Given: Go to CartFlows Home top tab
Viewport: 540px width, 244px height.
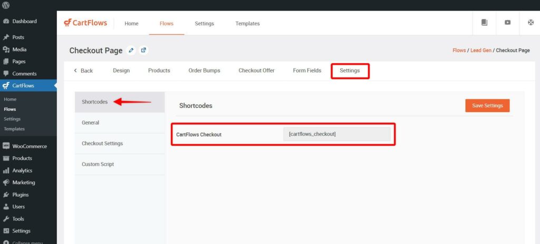Looking at the screenshot, I should [x=131, y=23].
